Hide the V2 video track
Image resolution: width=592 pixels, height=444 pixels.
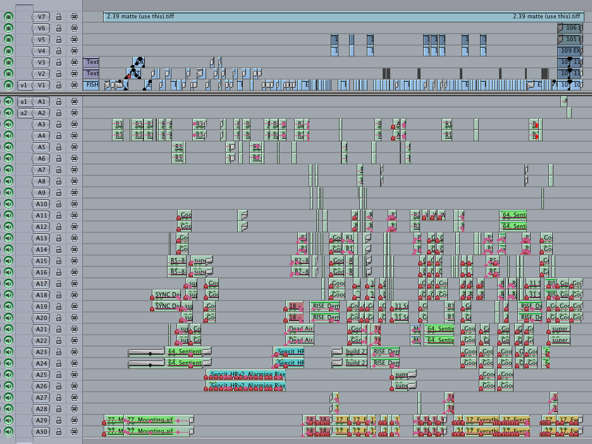[8, 73]
